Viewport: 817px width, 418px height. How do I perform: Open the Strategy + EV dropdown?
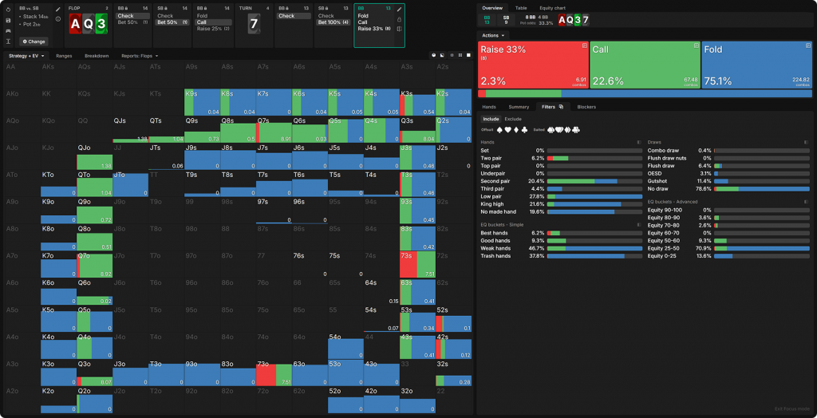coord(26,56)
